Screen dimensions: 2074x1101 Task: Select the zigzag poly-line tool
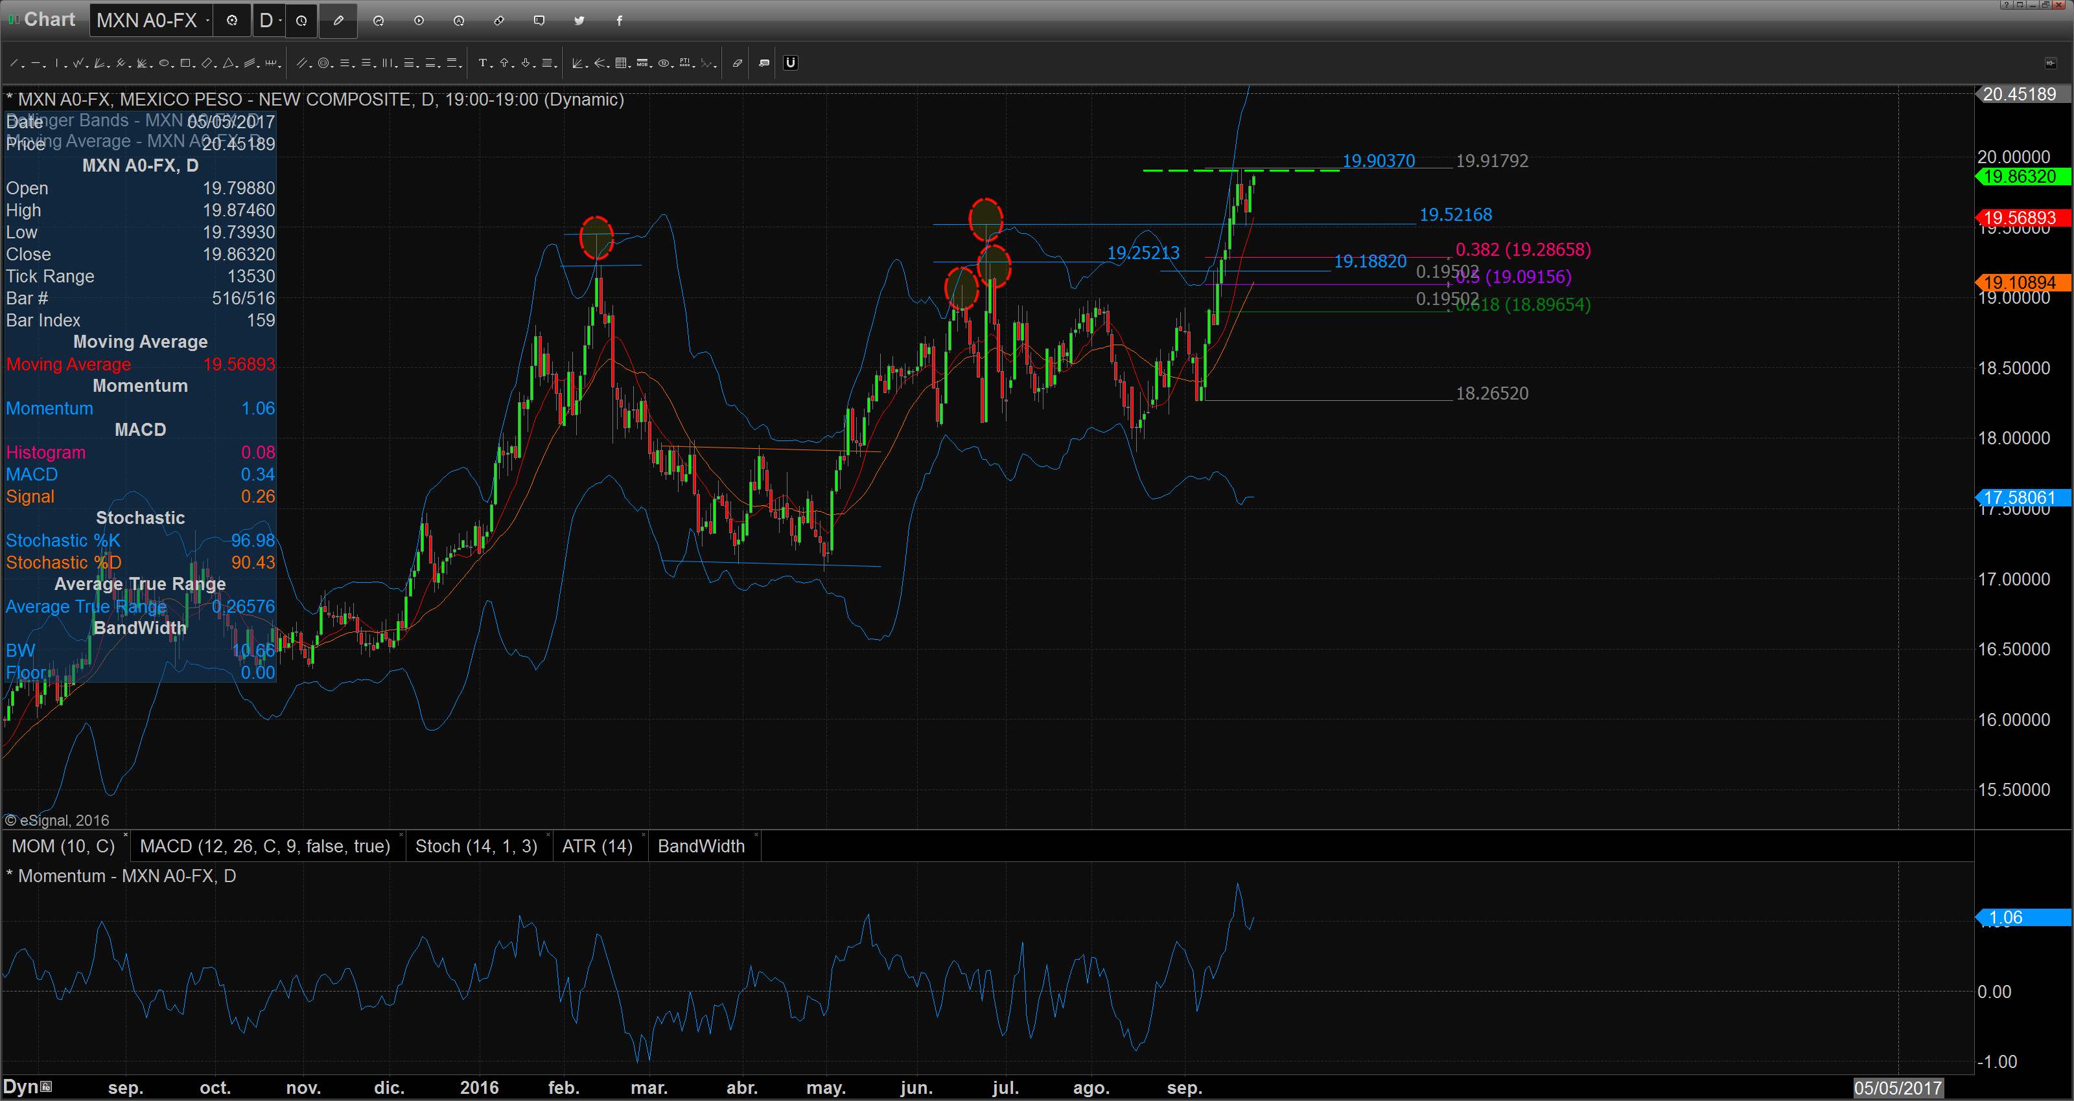click(x=77, y=63)
